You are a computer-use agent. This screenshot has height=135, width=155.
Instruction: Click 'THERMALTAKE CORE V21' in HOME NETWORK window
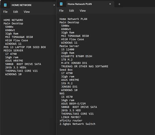click(x=21, y=71)
